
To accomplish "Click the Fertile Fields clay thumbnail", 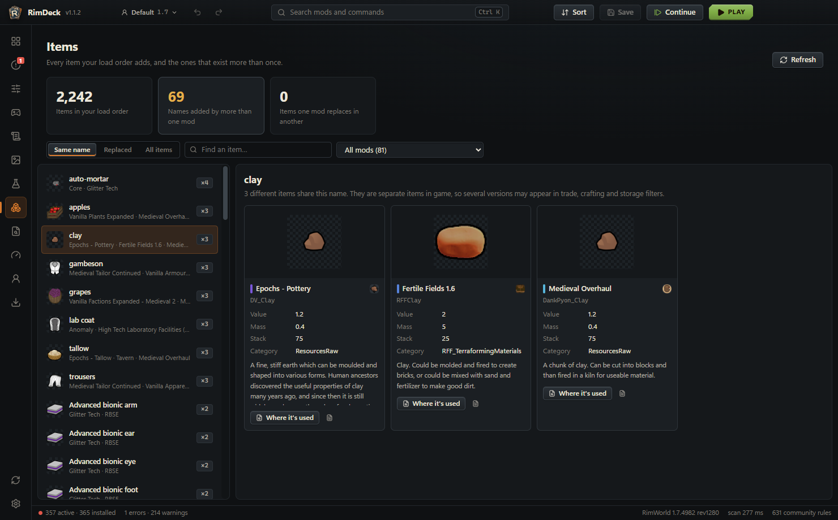I will (x=461, y=242).
